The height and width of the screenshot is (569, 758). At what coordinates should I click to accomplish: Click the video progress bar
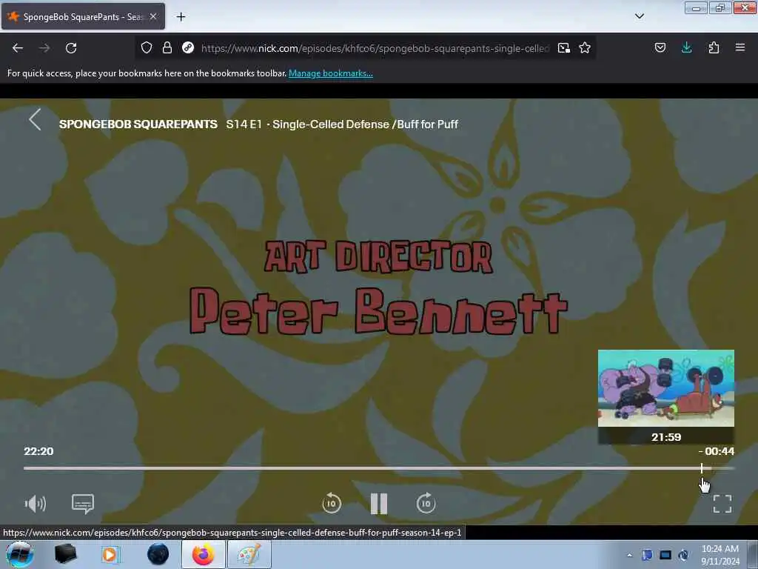[x=378, y=468]
